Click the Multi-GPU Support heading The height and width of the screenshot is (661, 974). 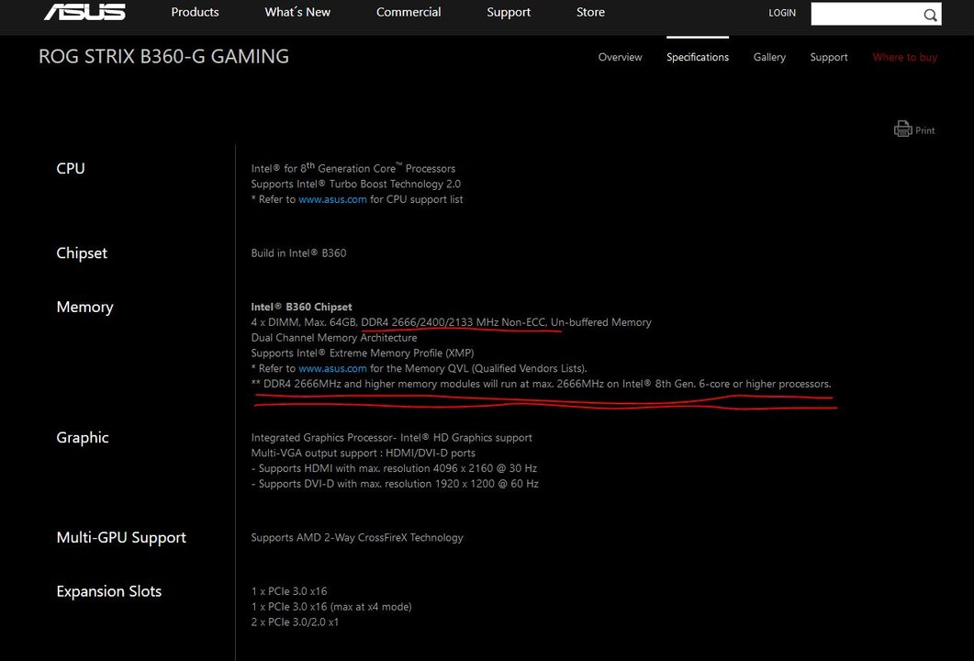click(x=121, y=537)
